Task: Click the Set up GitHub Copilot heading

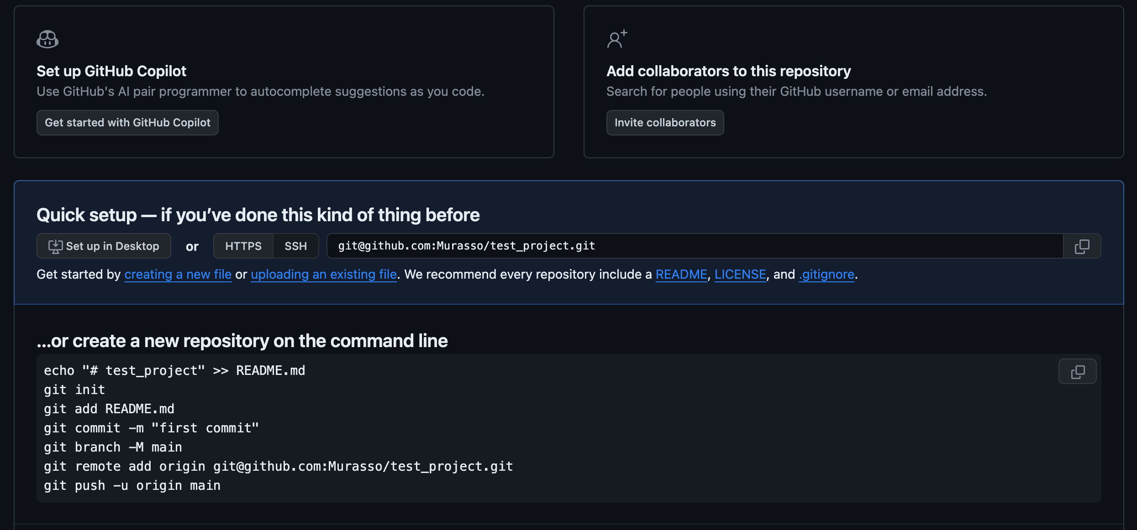Action: (111, 71)
